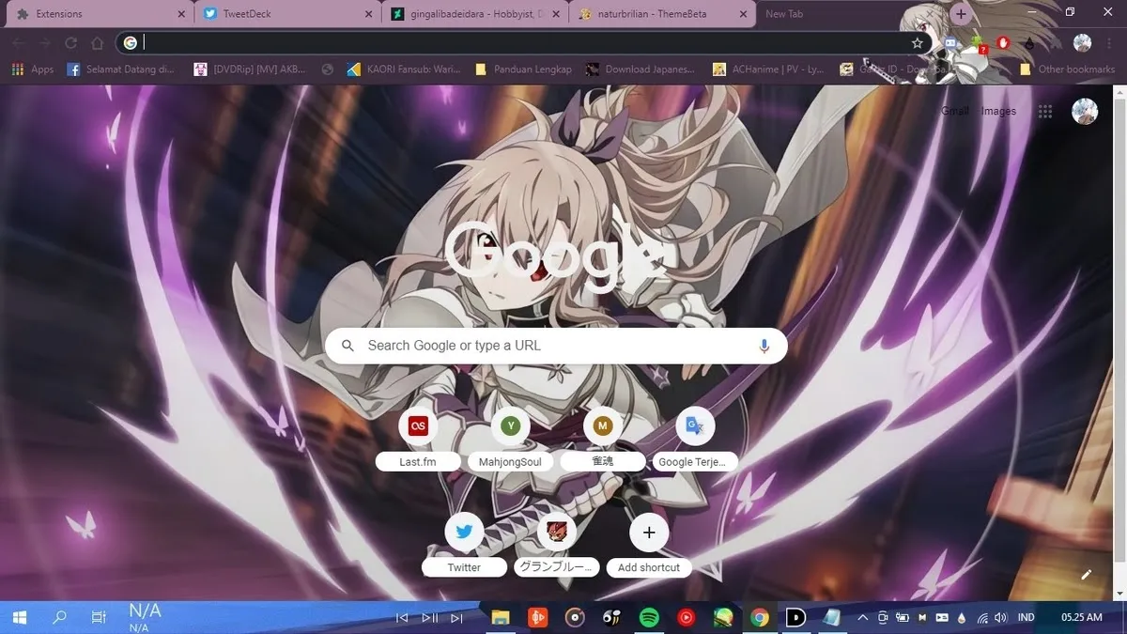This screenshot has width=1127, height=634.
Task: Open the Chrome profile avatar in toolbar
Action: (x=1082, y=43)
